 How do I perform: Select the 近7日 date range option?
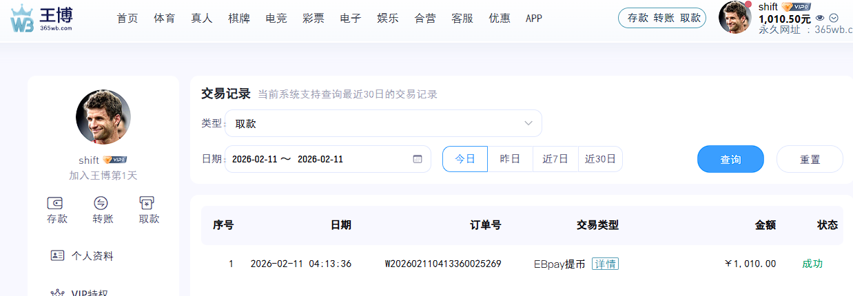[x=555, y=159]
